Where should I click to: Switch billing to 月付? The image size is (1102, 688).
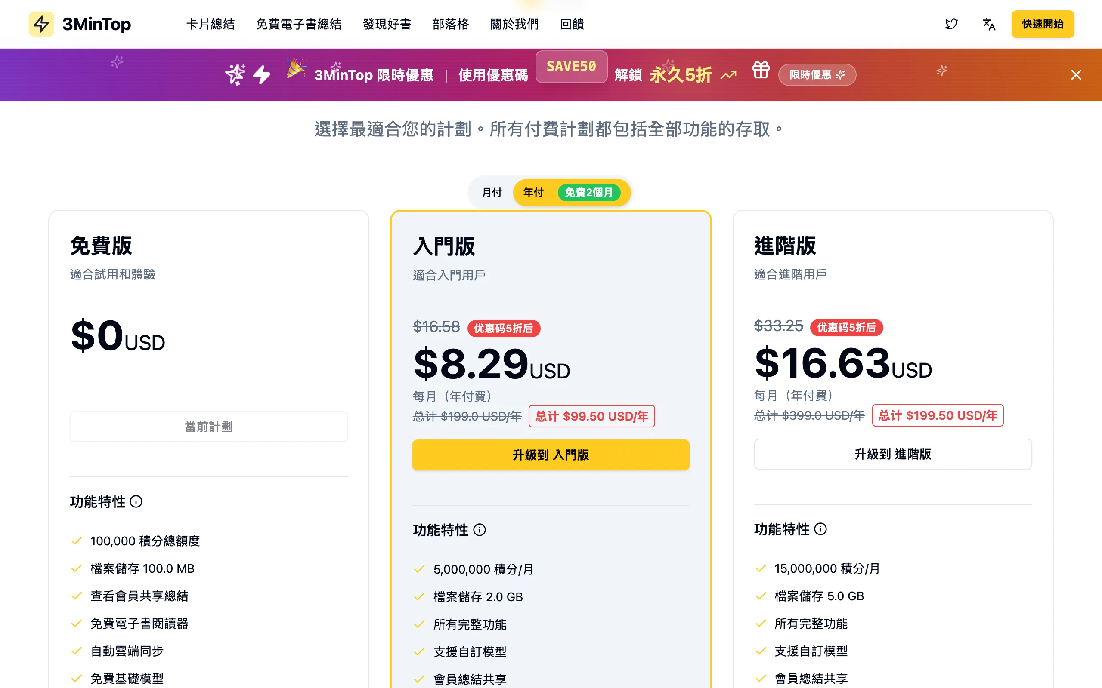[x=492, y=193]
